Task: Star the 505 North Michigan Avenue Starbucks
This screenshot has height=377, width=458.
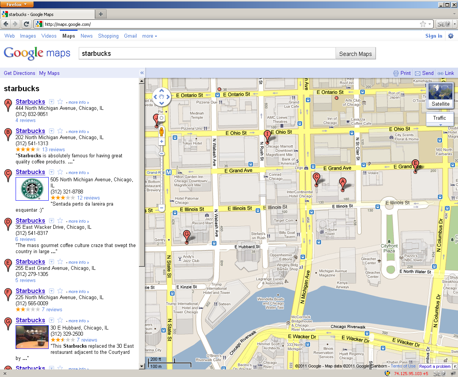Action: point(60,172)
